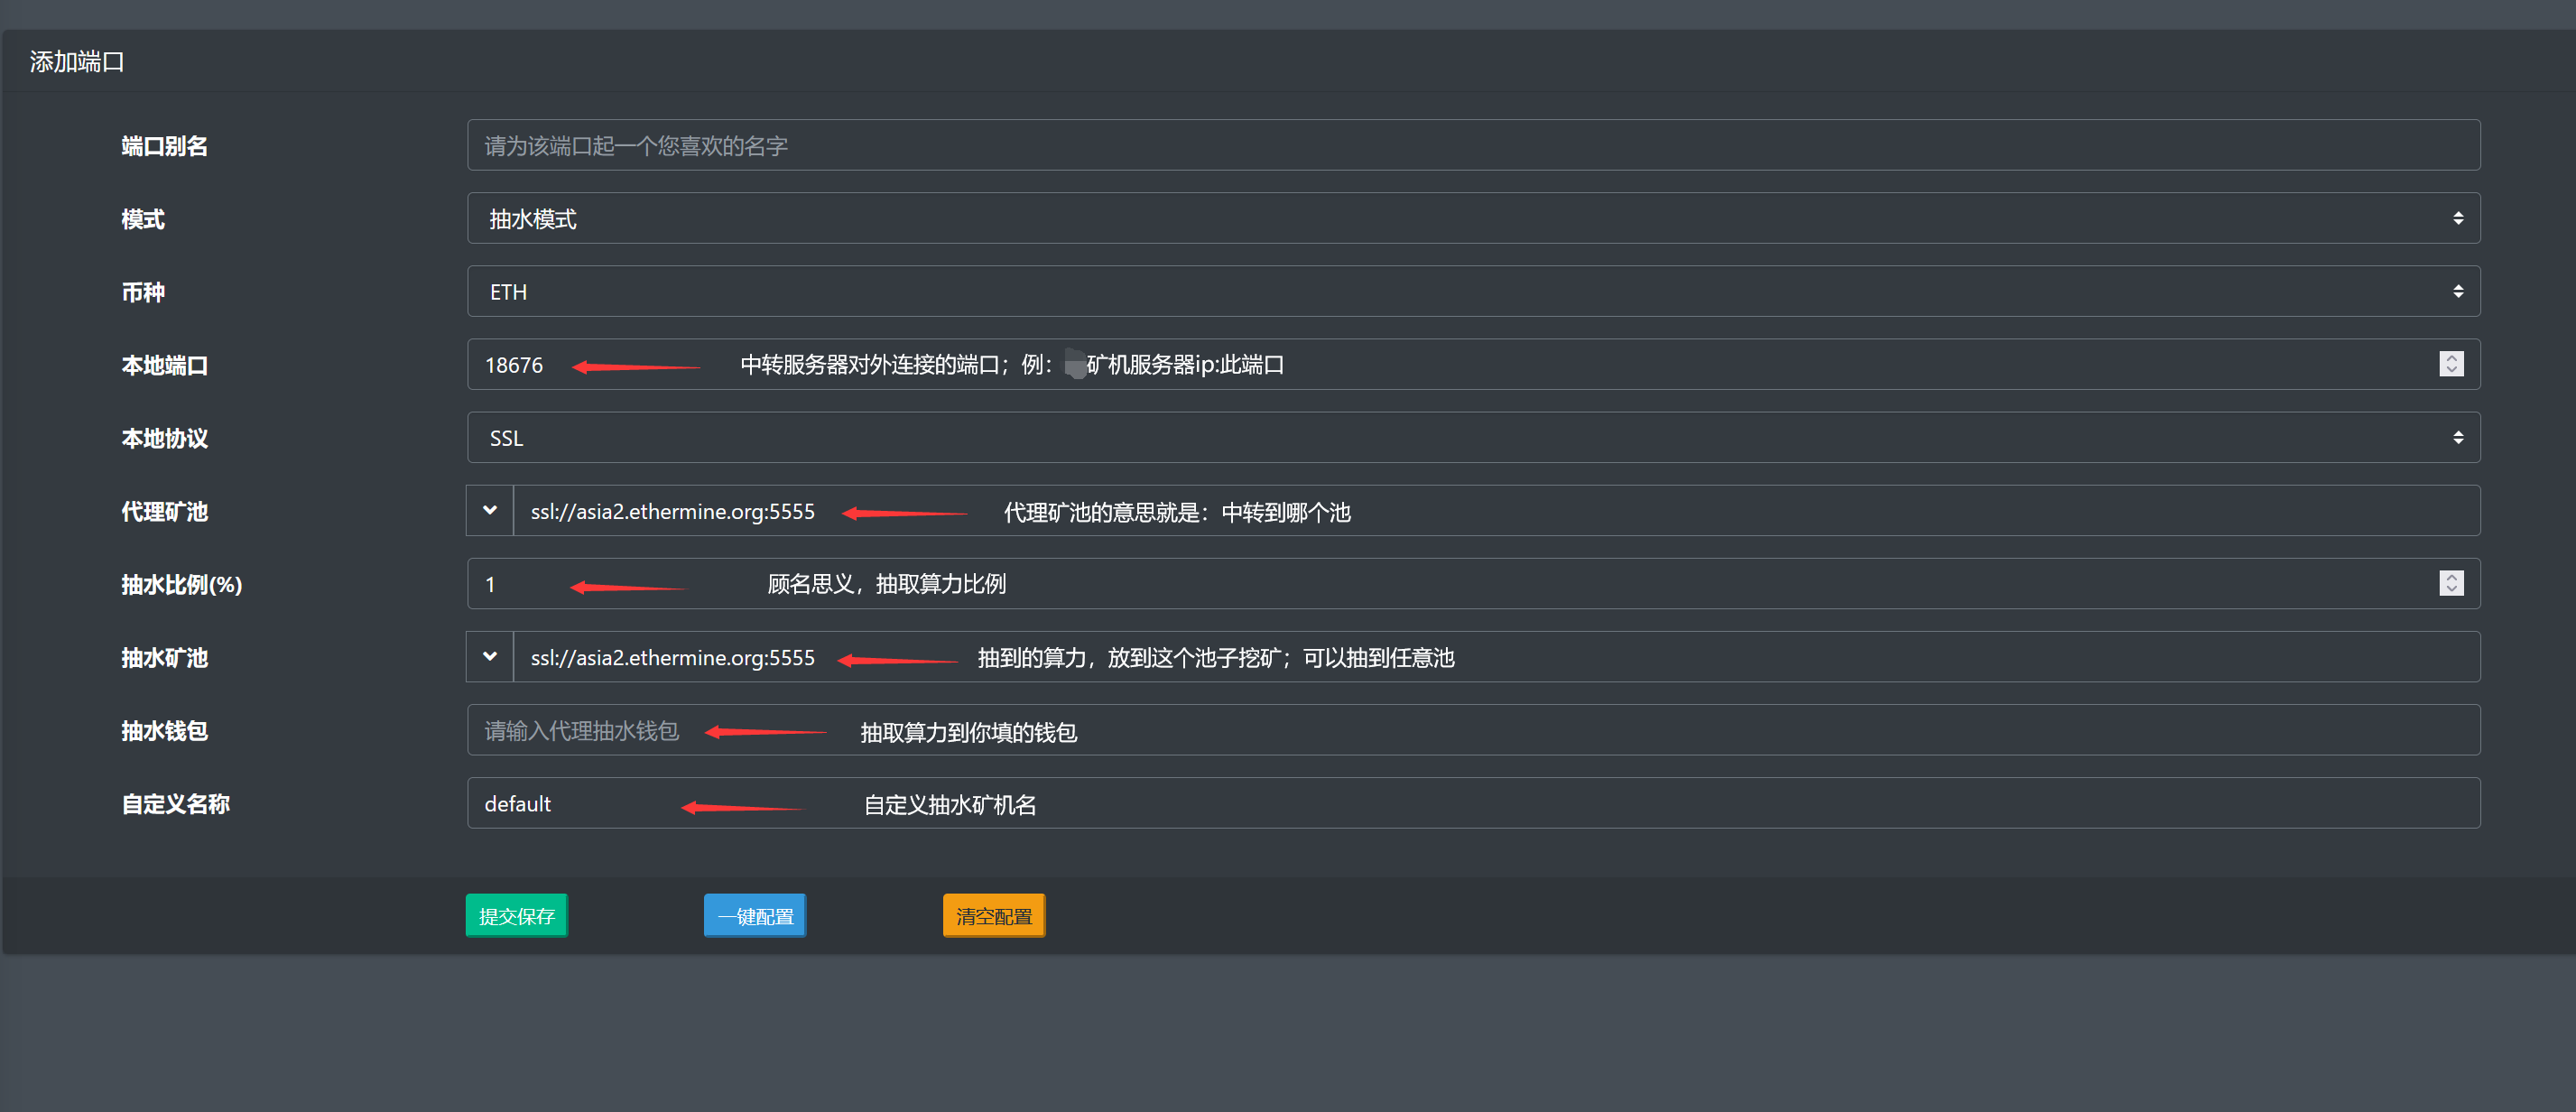
Task: Click the 添加端口 panel heading
Action: point(77,62)
